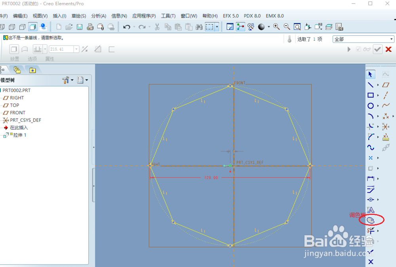The width and height of the screenshot is (396, 267).
Task: Open the sketcher Palette tool
Action: [371, 220]
